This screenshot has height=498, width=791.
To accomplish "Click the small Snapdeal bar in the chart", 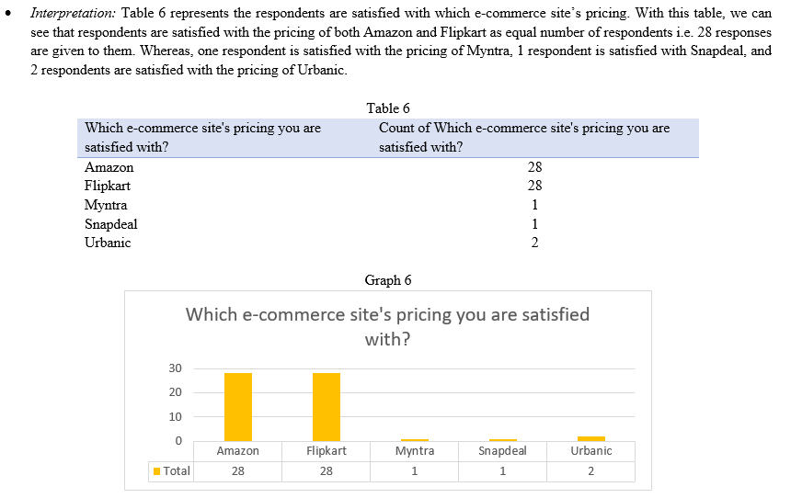I will click(503, 440).
